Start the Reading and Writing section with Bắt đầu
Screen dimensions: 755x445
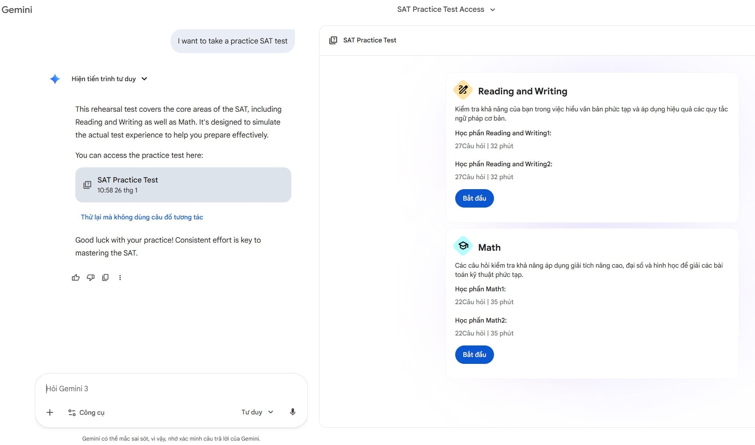474,198
